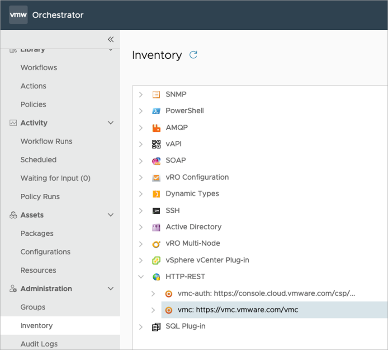388x350 pixels.
Task: Expand the Active Directory node
Action: point(141,227)
